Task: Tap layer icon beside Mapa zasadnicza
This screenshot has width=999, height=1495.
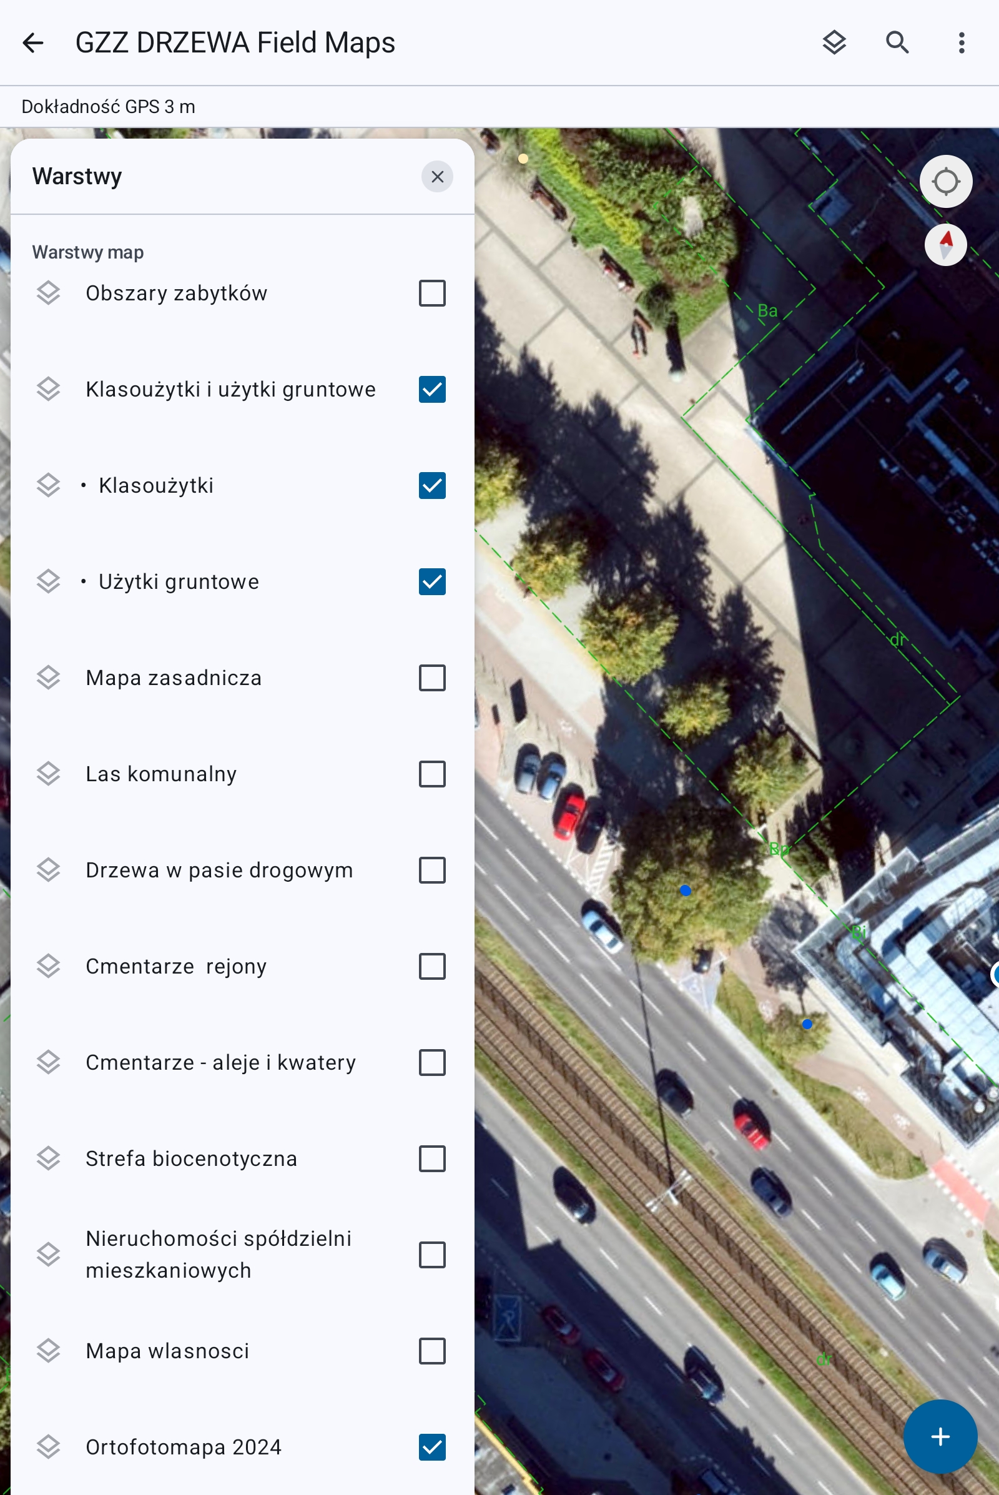Action: pos(49,678)
